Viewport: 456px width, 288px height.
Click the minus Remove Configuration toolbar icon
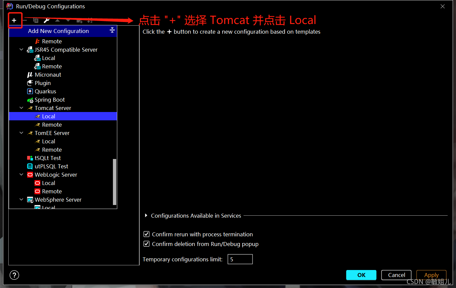pos(25,20)
